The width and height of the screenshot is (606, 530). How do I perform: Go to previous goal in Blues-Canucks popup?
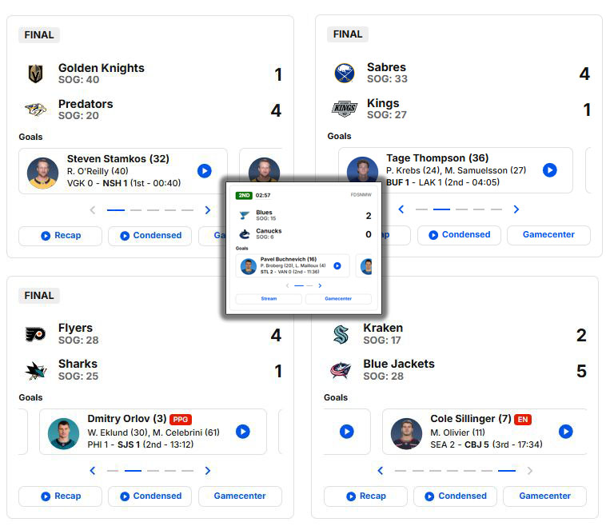[x=287, y=285]
